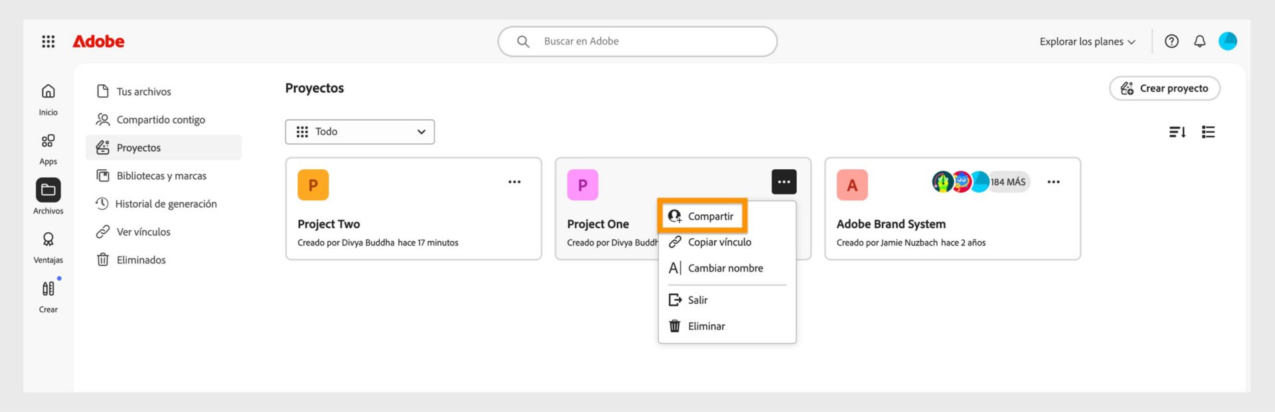Click the Crear proyecto button
The width and height of the screenshot is (1275, 412).
point(1165,88)
